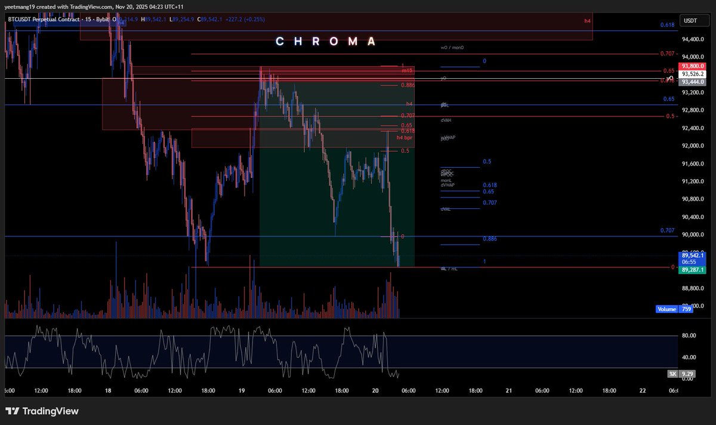Click the 'h4 bpr' zone label
Viewport: 716px width, 425px height.
pyautogui.click(x=405, y=138)
